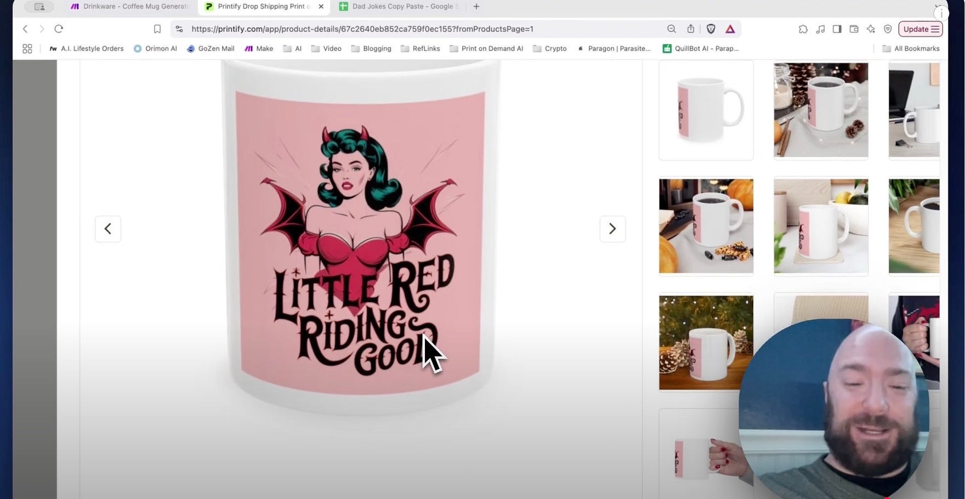Switch to Drinkware - Coffee Mug Generator tab
The height and width of the screenshot is (499, 965).
coord(130,7)
